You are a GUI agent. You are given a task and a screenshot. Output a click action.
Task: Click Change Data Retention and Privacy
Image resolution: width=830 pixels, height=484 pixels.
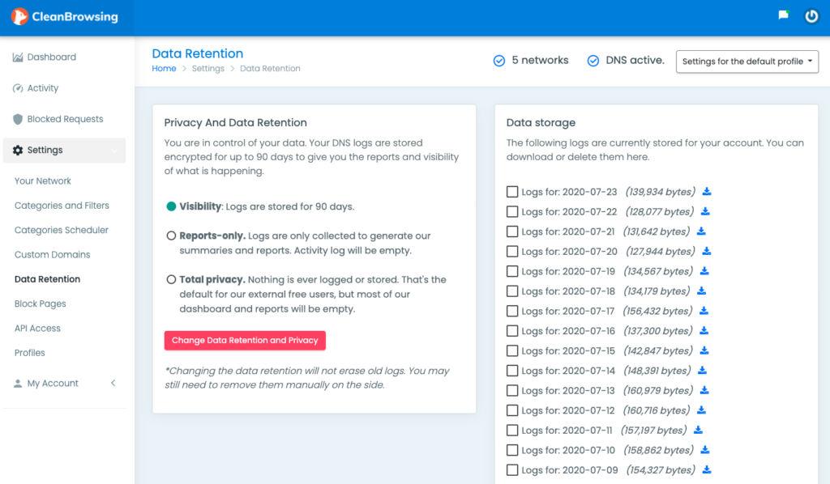[245, 340]
